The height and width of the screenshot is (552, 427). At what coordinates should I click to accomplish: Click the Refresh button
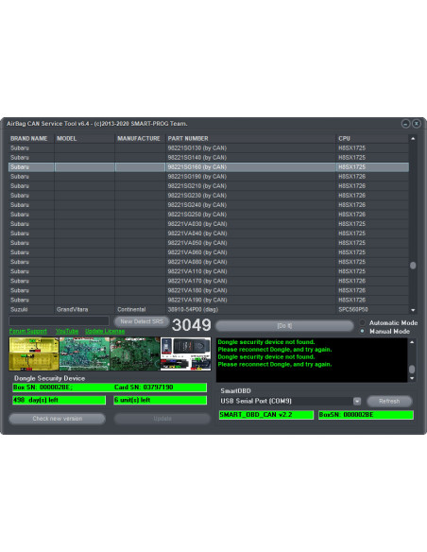pos(389,401)
